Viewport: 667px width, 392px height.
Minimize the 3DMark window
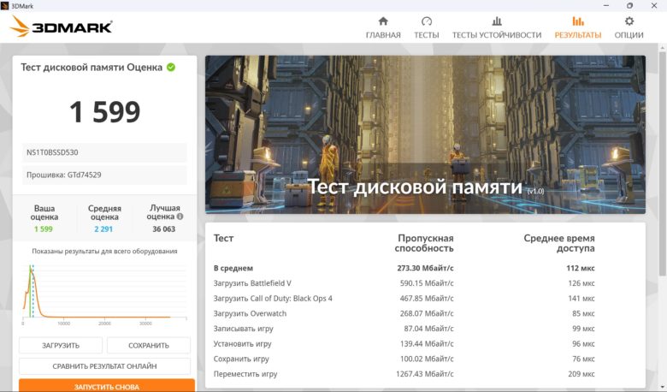coord(606,5)
